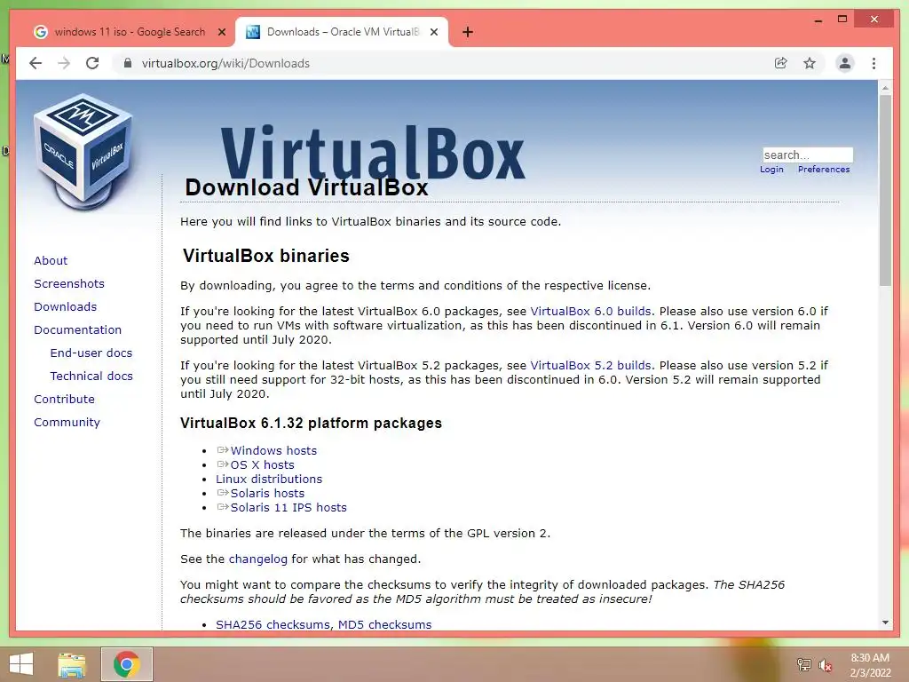Follow the 'VirtualBox 5.2 builds' link

coord(590,366)
